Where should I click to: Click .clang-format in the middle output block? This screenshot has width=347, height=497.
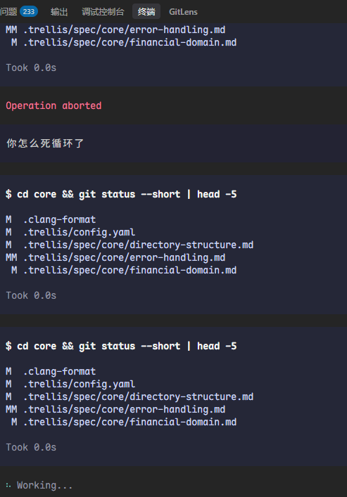59,219
